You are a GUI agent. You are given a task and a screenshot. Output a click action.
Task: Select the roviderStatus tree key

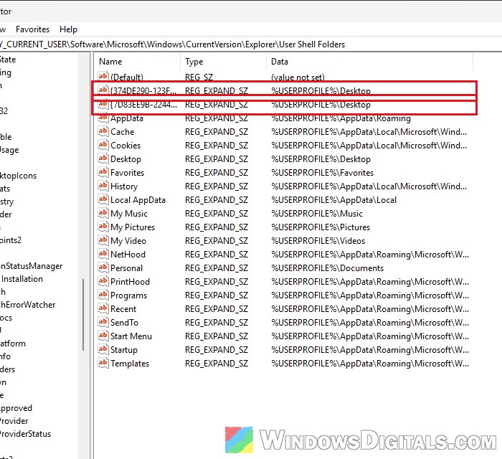[25, 434]
